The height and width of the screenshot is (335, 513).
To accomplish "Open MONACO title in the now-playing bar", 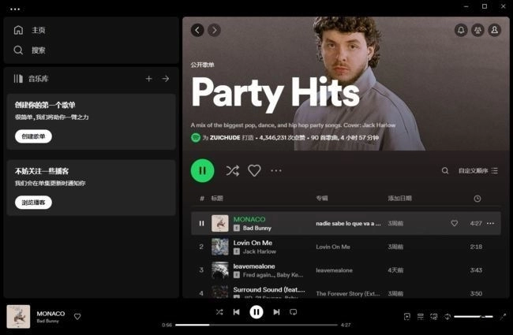I will click(x=51, y=314).
